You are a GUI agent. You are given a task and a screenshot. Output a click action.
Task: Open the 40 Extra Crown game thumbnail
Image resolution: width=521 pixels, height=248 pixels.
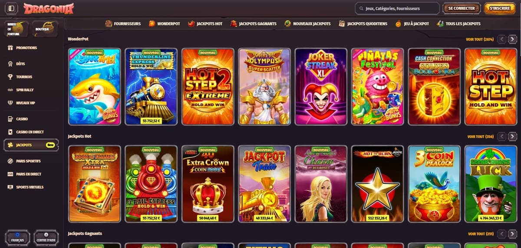pyautogui.click(x=208, y=184)
